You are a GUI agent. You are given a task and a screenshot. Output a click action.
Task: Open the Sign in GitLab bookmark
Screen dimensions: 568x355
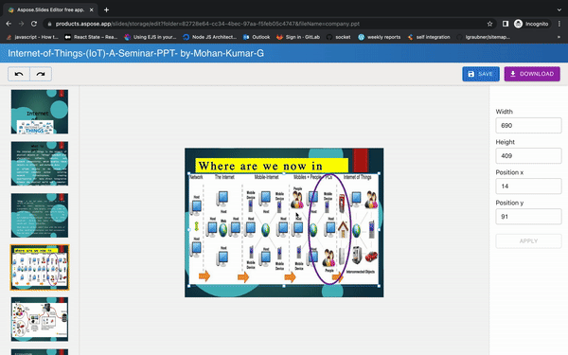pyautogui.click(x=298, y=37)
